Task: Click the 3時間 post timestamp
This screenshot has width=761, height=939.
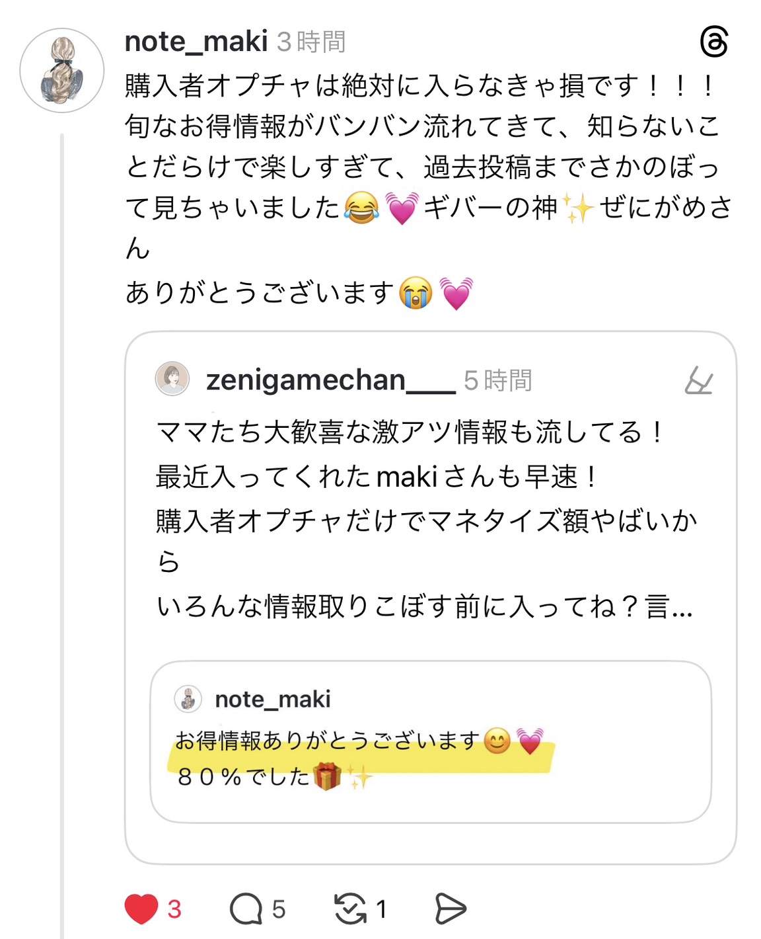Action: click(x=311, y=42)
